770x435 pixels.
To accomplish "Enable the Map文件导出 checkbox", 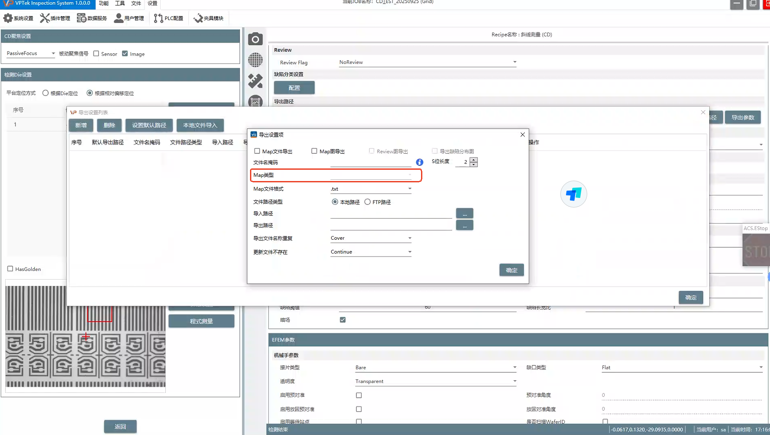I will (x=257, y=151).
